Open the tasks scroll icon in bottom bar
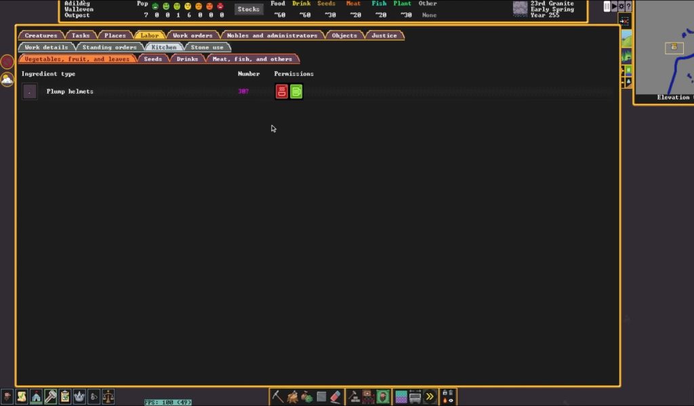This screenshot has height=406, width=694. point(22,397)
